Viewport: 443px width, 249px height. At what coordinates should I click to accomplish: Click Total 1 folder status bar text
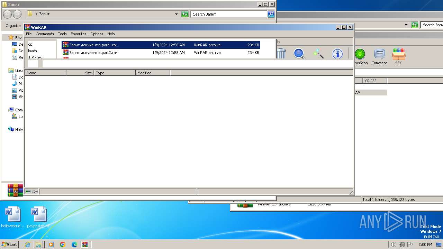point(388,200)
